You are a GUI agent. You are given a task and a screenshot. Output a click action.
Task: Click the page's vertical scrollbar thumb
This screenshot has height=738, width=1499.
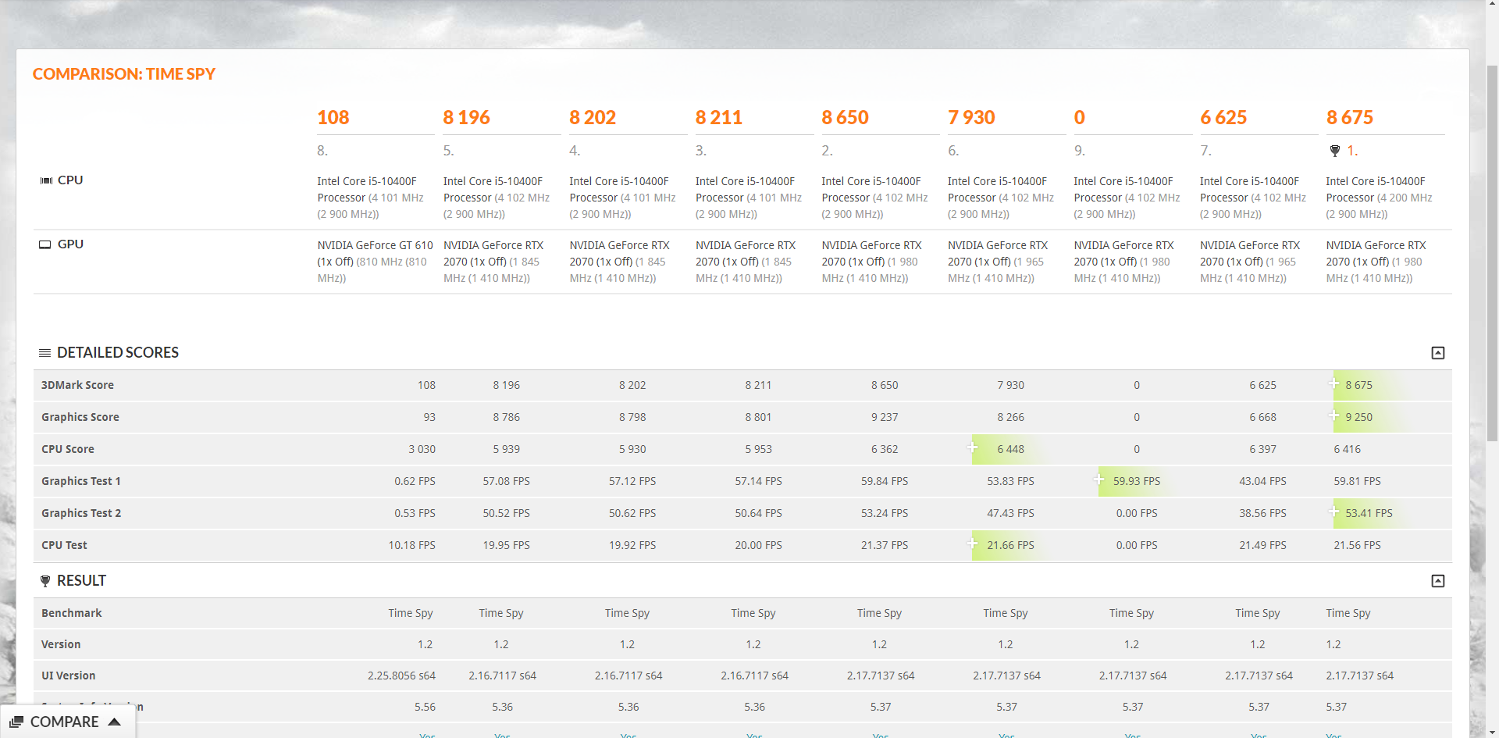coord(1492,254)
